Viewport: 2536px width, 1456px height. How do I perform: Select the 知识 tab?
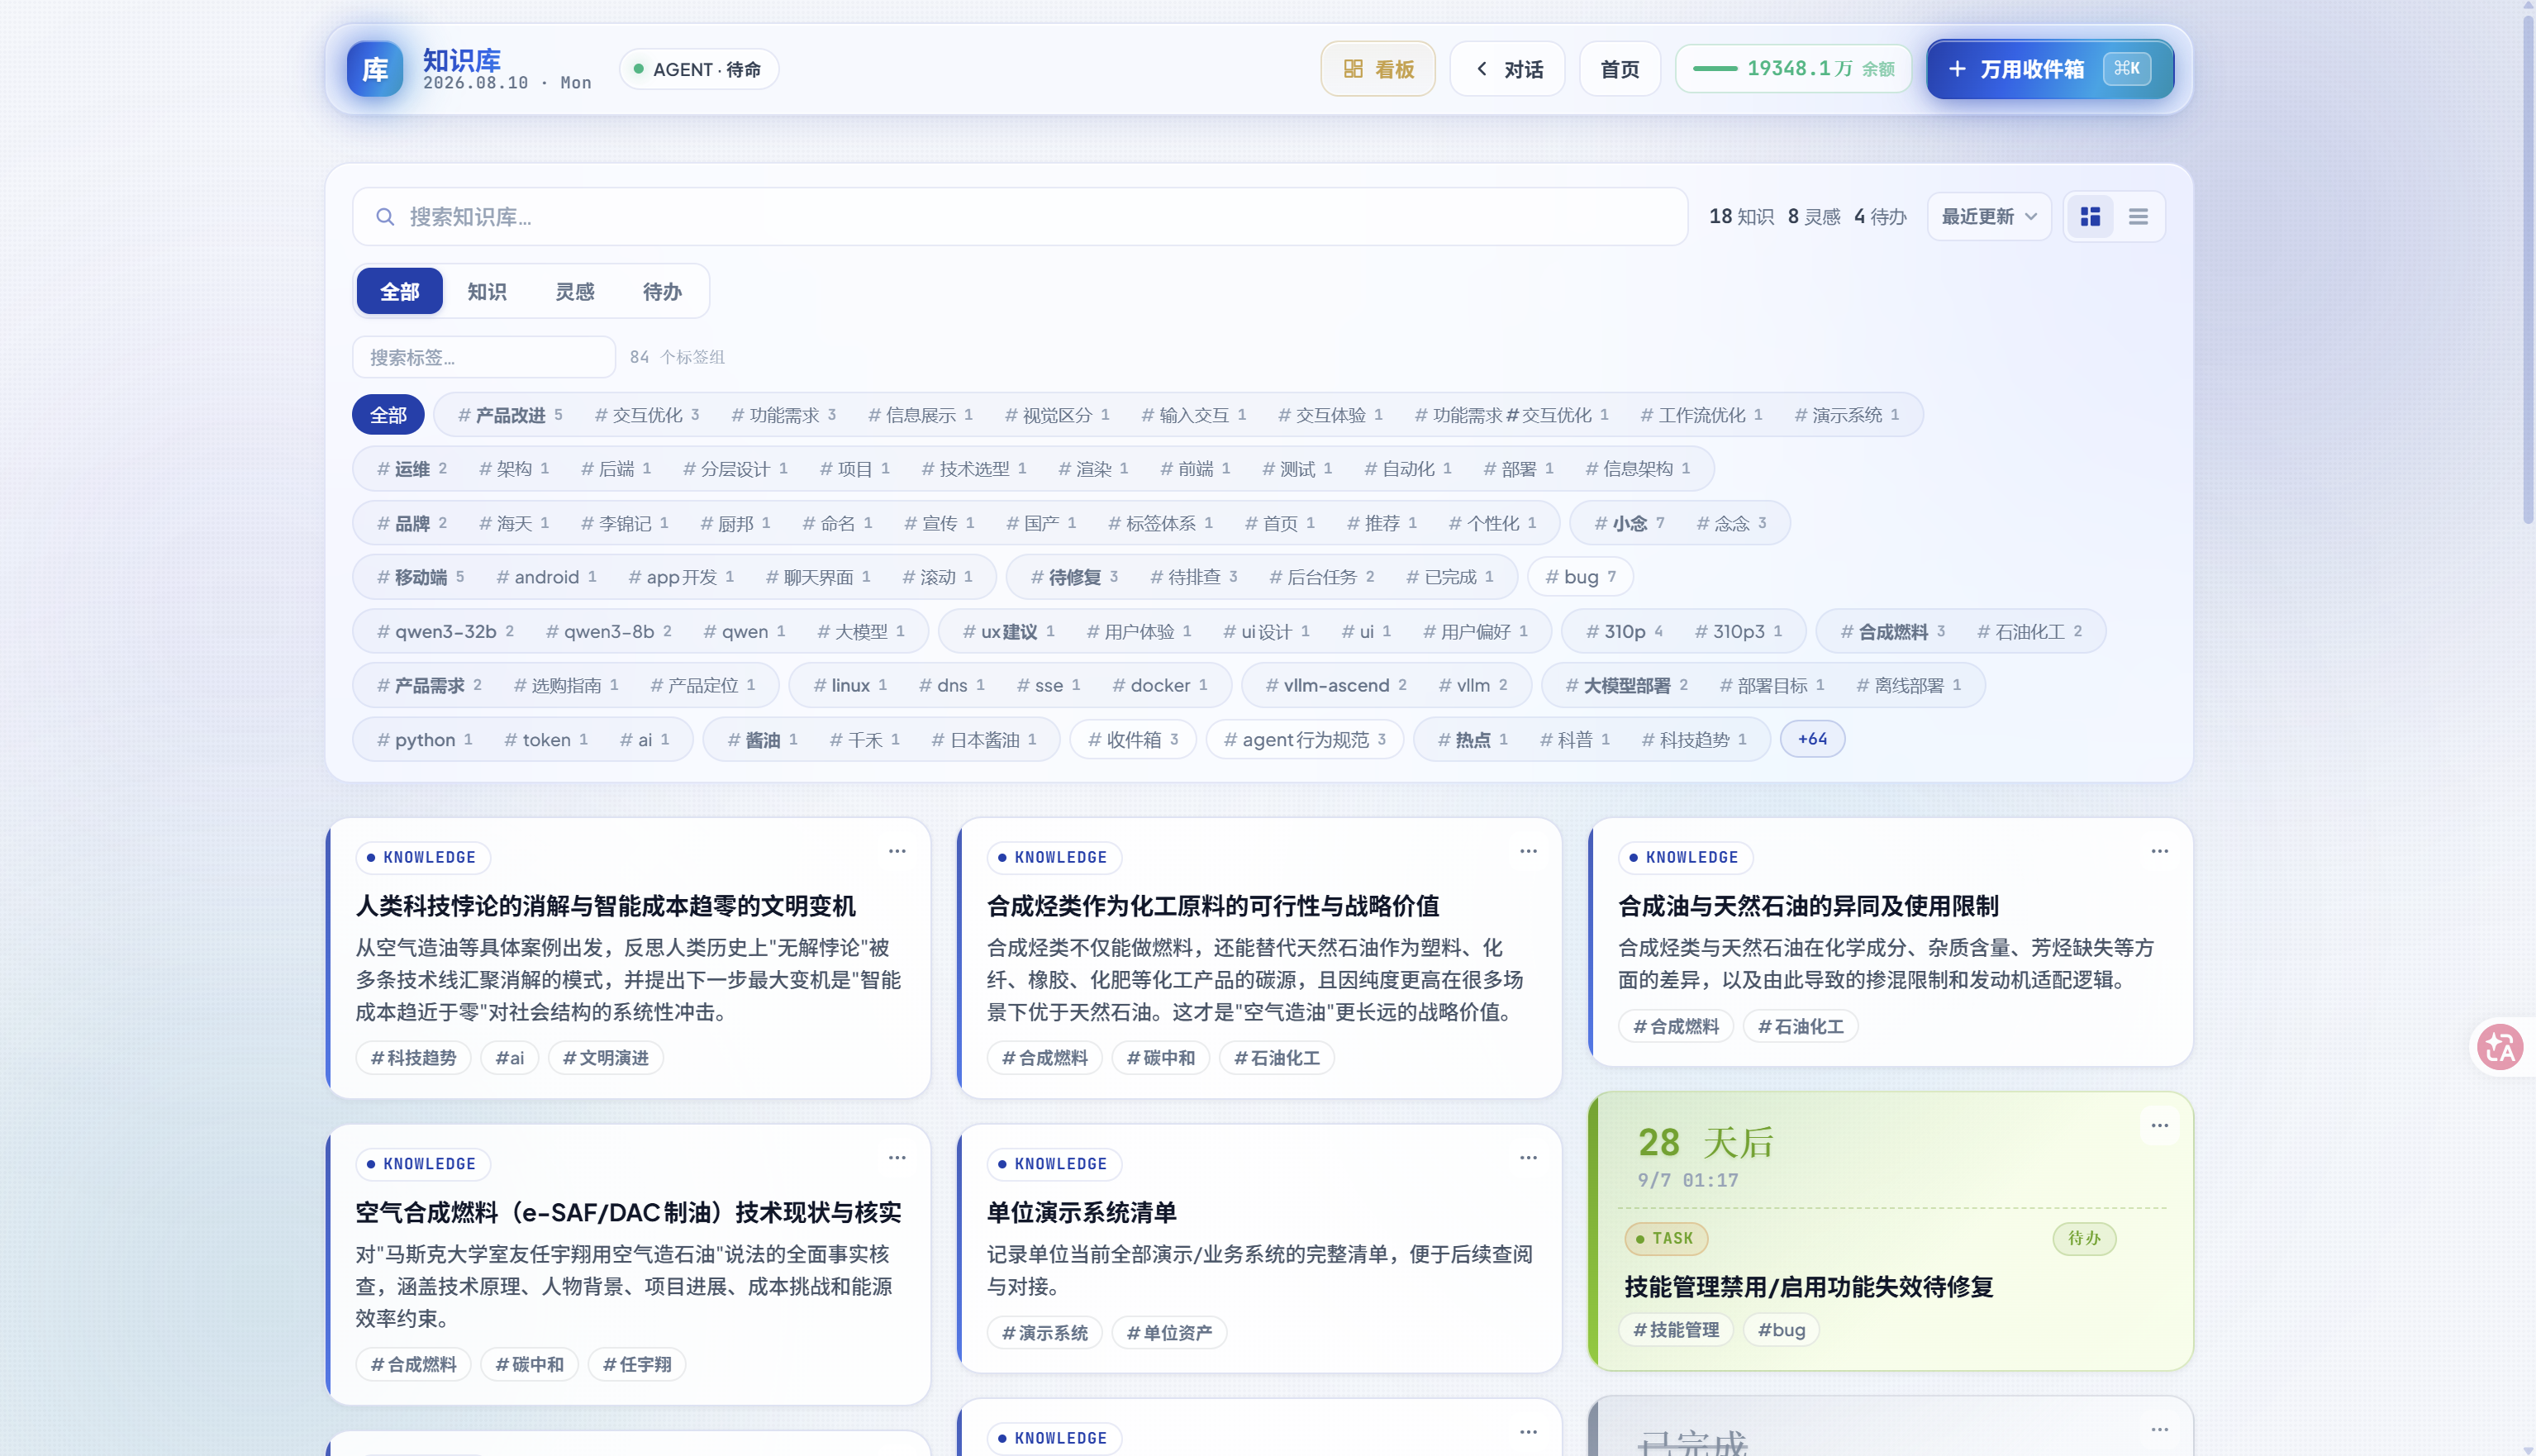click(487, 291)
